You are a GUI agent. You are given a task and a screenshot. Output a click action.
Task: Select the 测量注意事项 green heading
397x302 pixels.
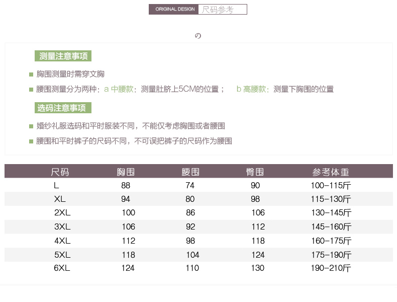tap(63, 56)
